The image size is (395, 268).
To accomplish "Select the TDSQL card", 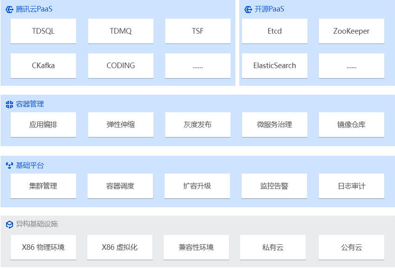I will click(x=43, y=31).
